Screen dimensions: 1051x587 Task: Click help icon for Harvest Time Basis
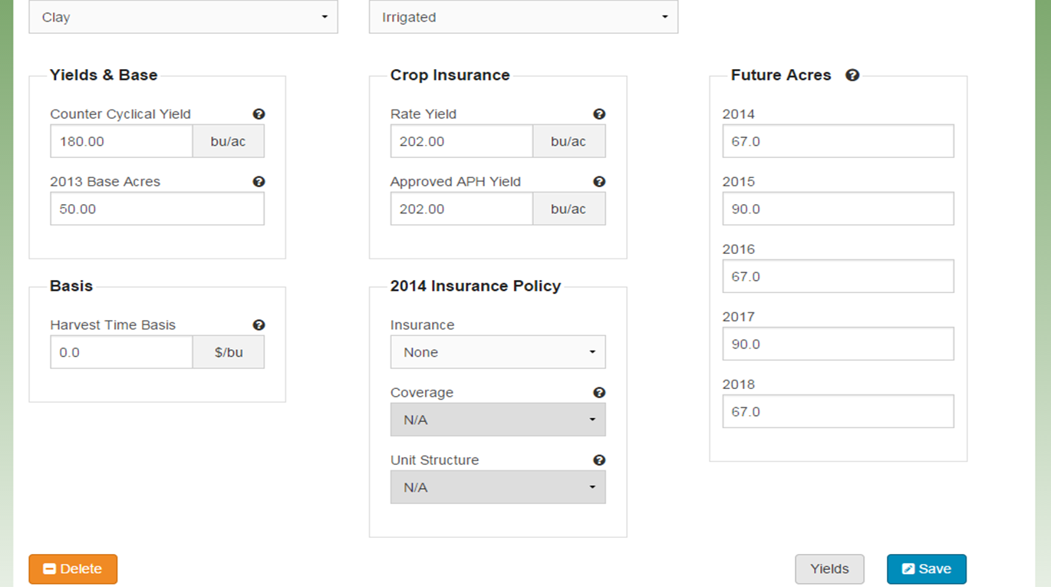259,325
